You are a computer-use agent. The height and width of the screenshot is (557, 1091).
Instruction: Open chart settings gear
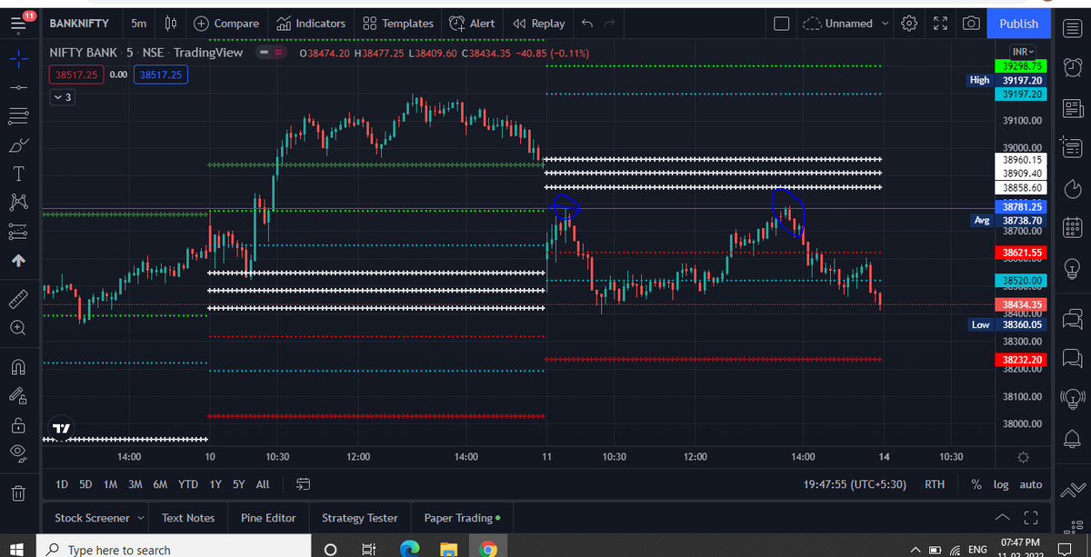pos(908,24)
